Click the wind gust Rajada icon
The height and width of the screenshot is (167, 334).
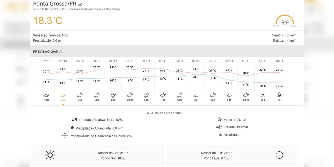[219, 127]
